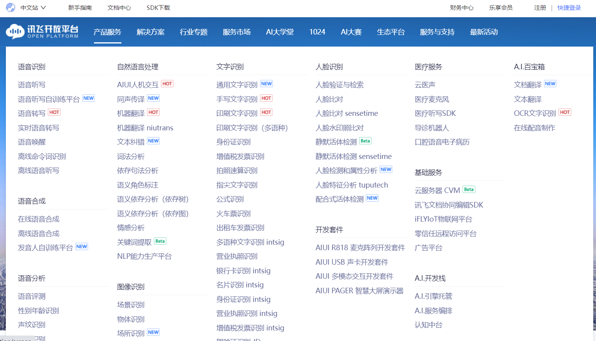596x341 pixels.
Task: Open 语音转写 service link
Action: coord(32,113)
